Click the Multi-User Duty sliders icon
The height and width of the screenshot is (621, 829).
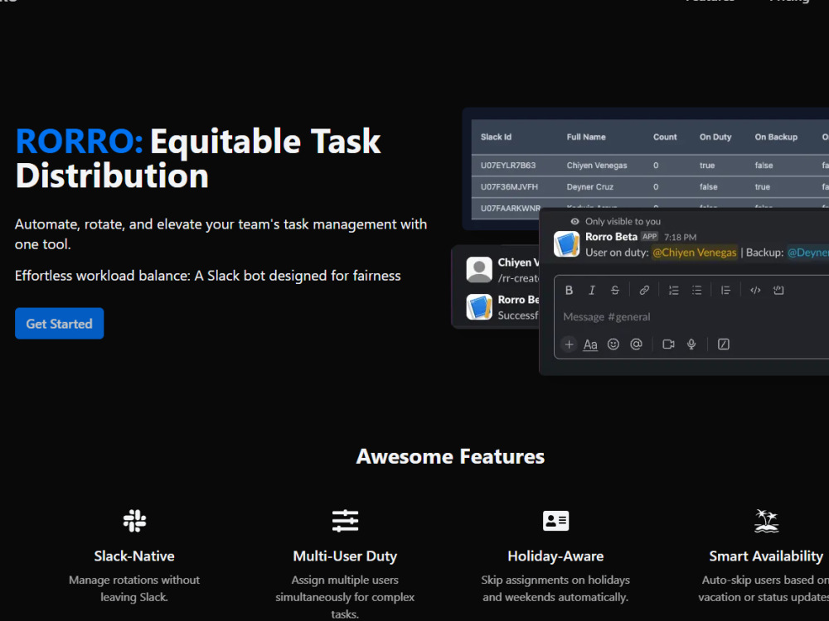(x=345, y=521)
